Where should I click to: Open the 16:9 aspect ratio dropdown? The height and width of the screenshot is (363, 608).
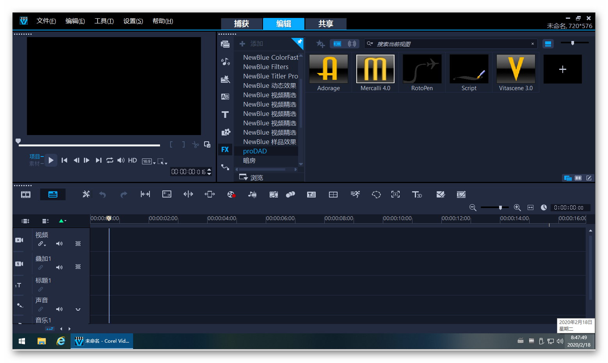tap(149, 162)
